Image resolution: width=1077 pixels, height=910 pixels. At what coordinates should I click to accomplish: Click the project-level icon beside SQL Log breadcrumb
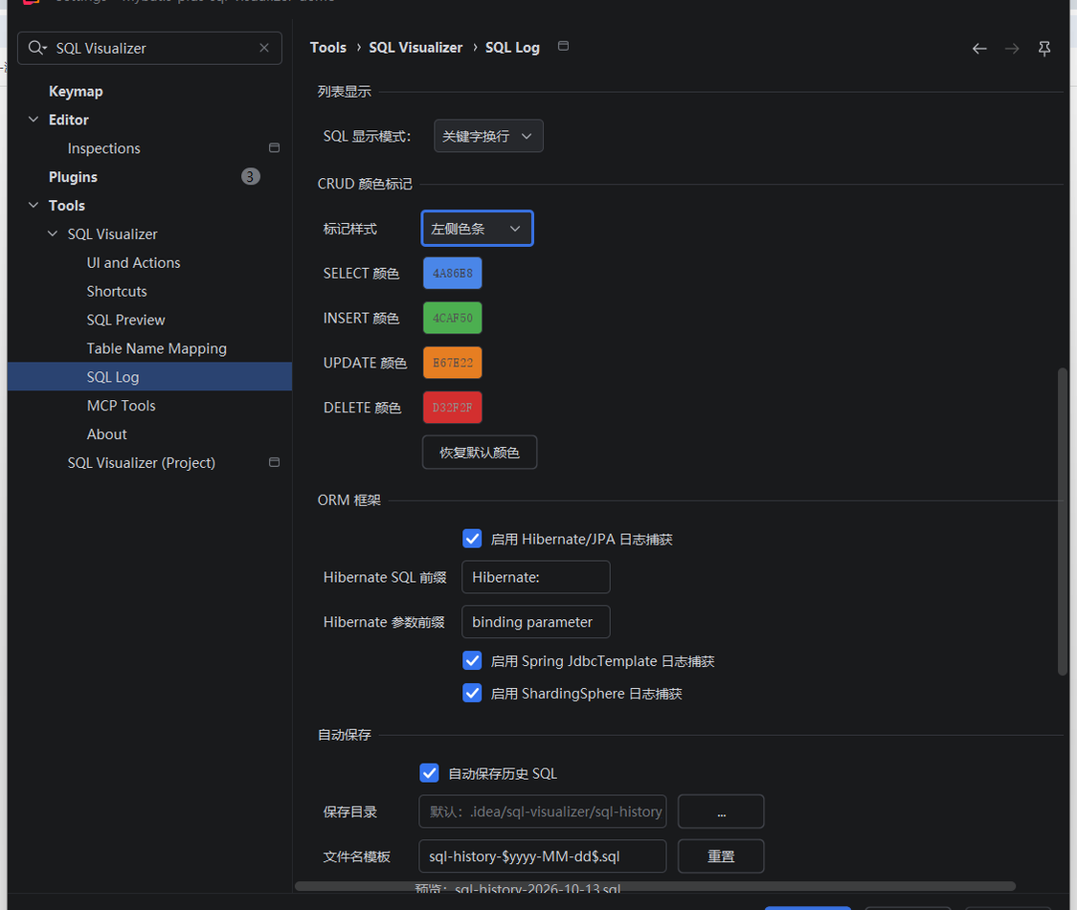pyautogui.click(x=563, y=46)
